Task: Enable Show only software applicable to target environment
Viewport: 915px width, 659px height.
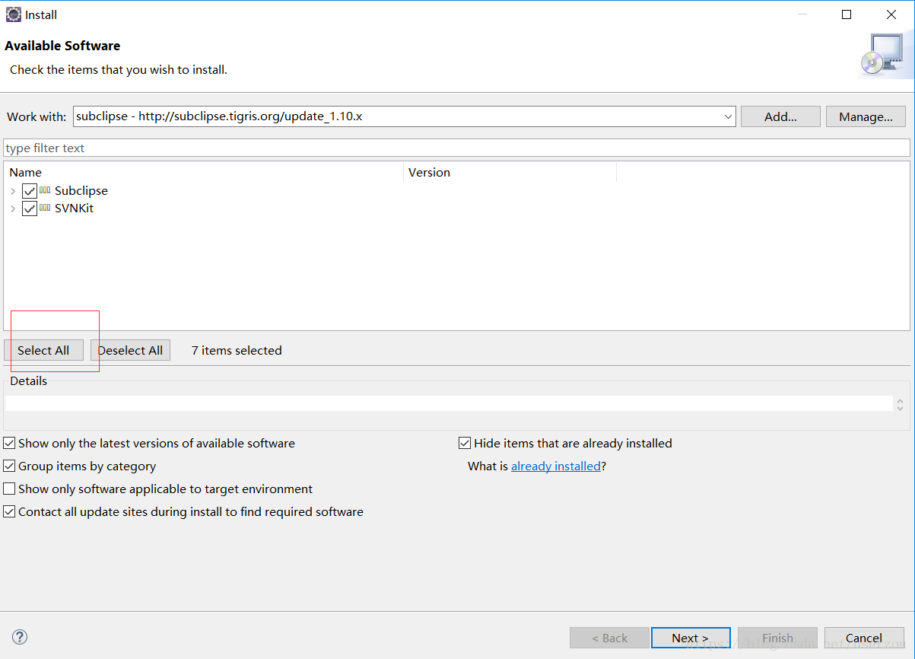Action: 9,489
